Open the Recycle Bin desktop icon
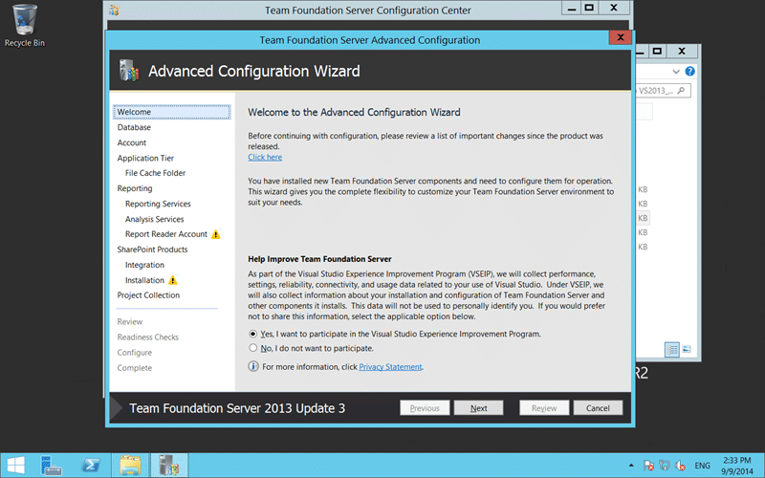Viewport: 765px width, 478px height. click(24, 26)
